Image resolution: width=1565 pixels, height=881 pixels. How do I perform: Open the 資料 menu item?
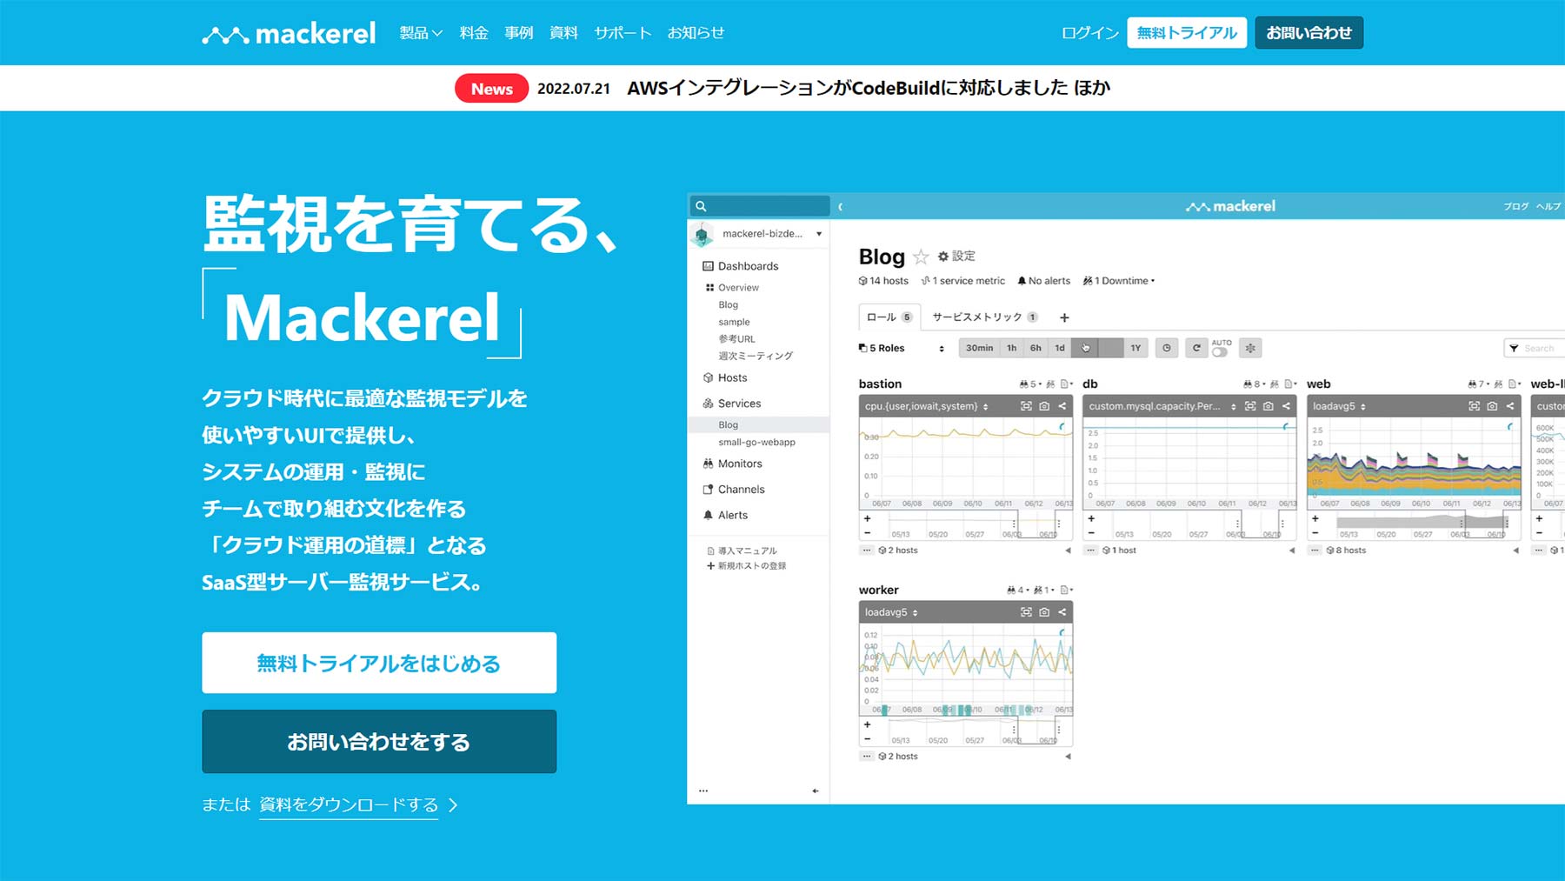point(563,33)
